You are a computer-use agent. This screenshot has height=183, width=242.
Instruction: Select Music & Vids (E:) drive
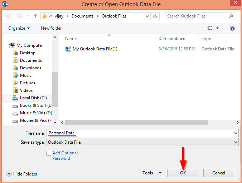pos(36,113)
